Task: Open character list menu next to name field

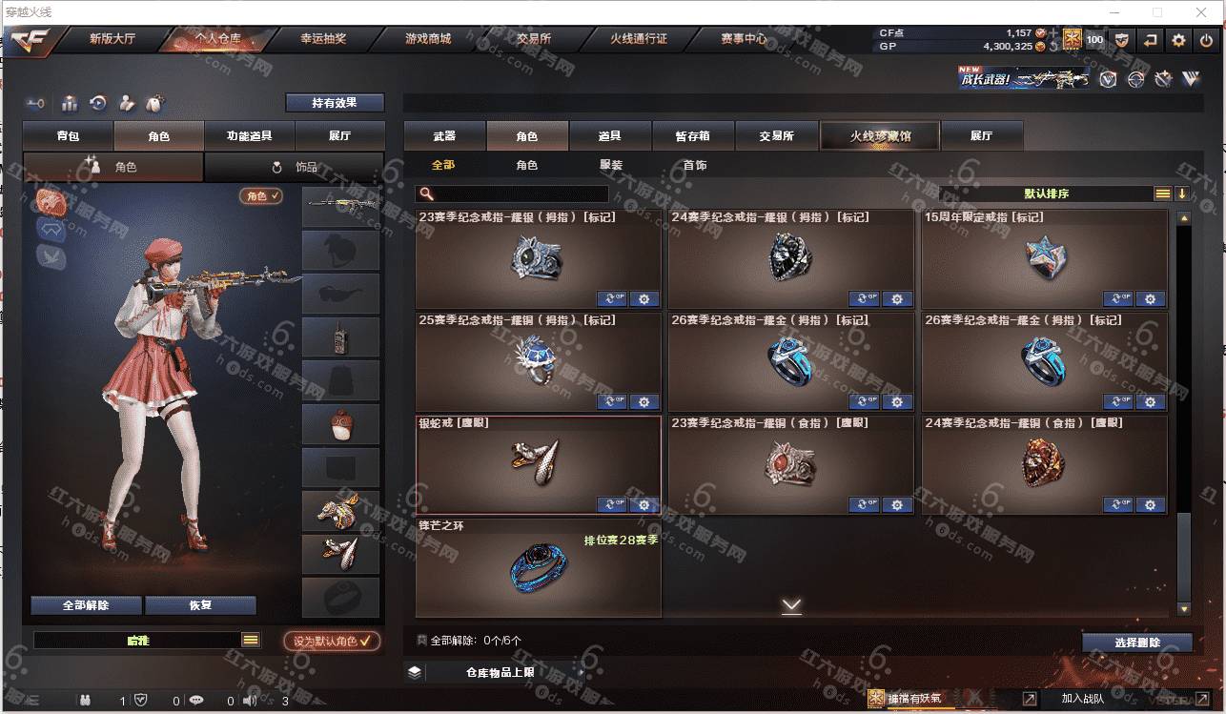Action: click(251, 641)
